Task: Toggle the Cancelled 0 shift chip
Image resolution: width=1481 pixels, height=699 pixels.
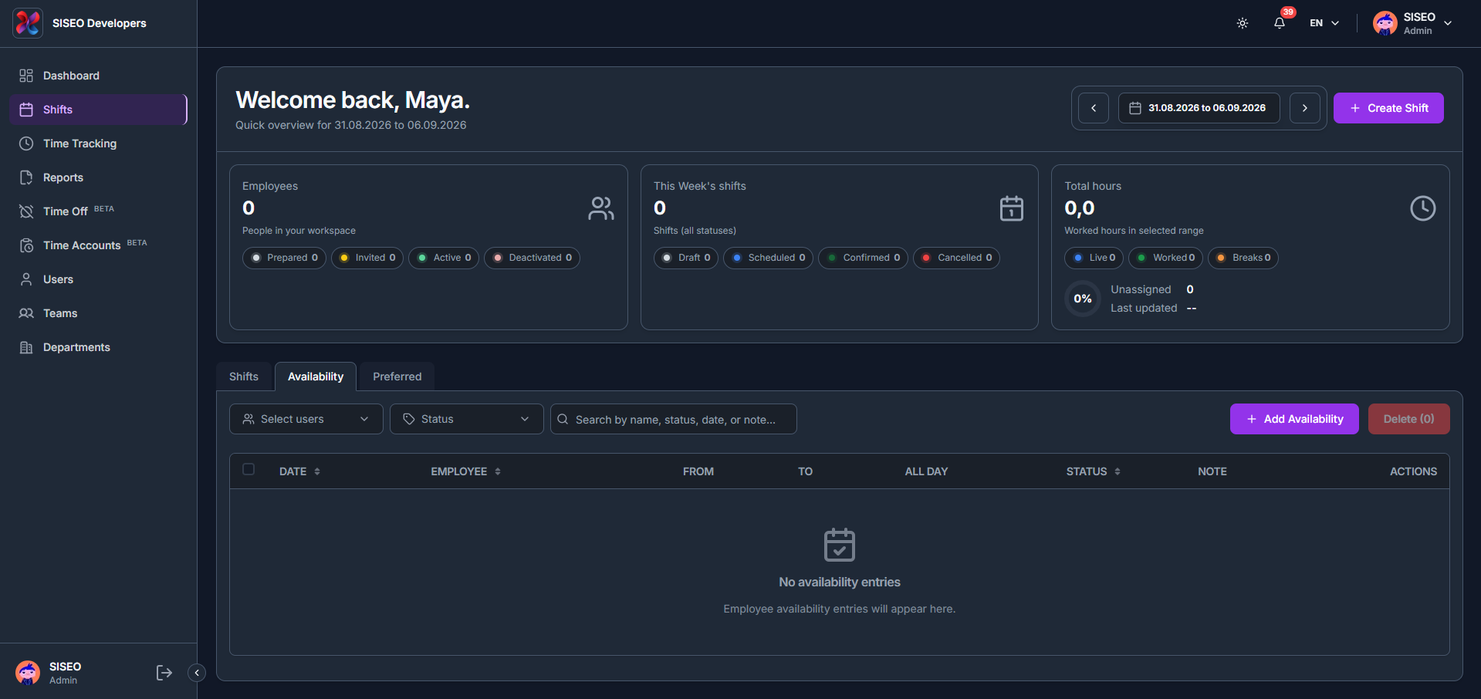Action: click(x=956, y=258)
